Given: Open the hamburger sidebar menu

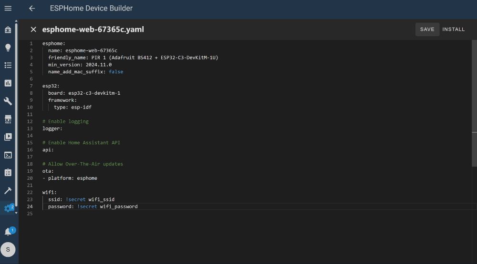Looking at the screenshot, I should (x=8, y=8).
